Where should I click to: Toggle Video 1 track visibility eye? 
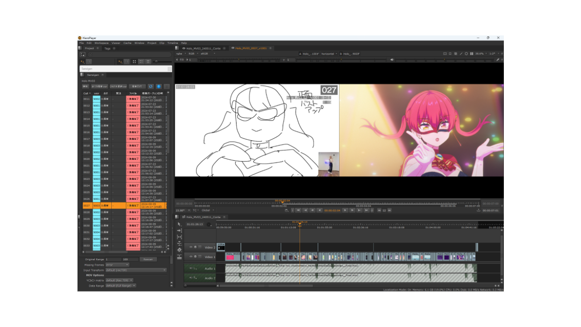(191, 257)
